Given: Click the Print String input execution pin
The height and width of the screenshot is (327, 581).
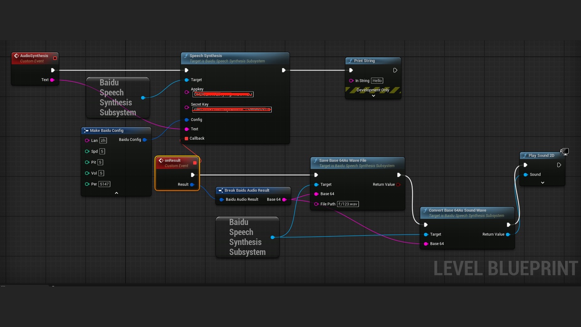Looking at the screenshot, I should pyautogui.click(x=351, y=70).
